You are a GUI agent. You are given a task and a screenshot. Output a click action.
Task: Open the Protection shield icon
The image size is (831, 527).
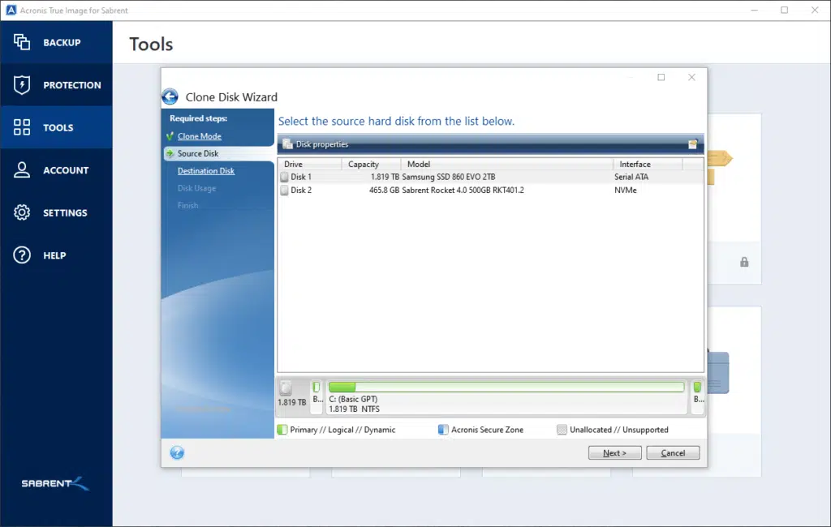click(x=22, y=85)
